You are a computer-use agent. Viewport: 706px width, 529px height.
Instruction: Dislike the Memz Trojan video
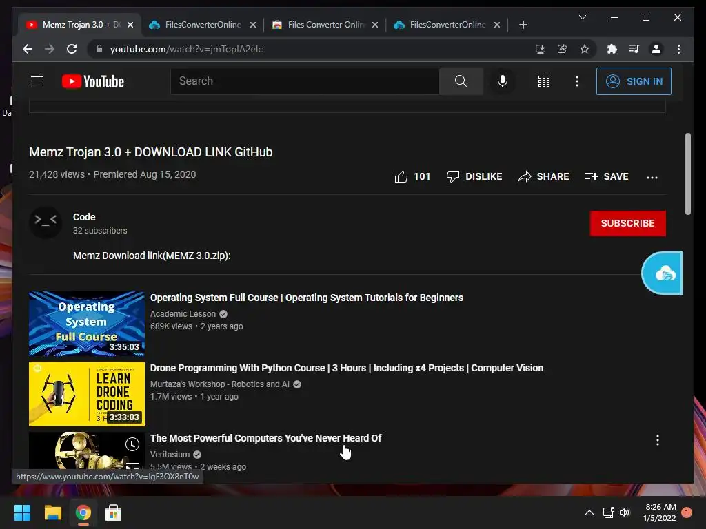pyautogui.click(x=474, y=176)
